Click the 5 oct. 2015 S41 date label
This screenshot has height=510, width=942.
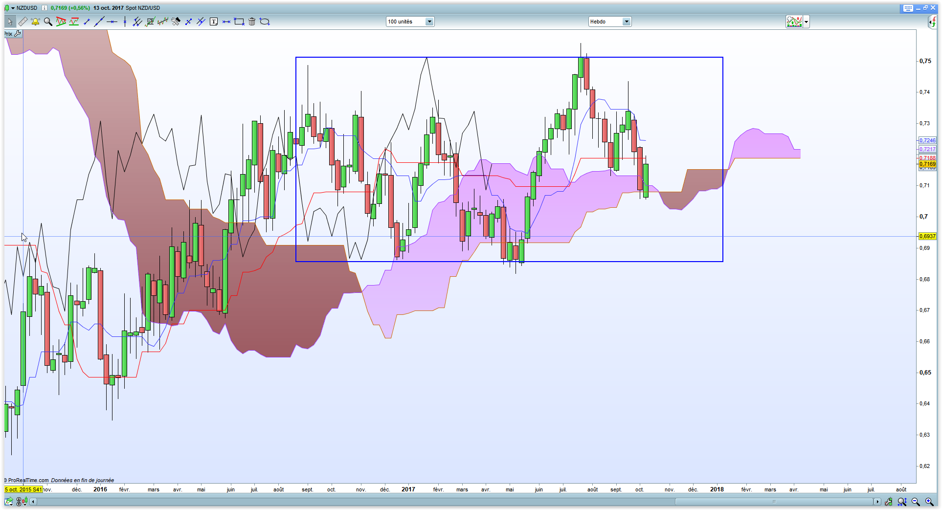coord(23,489)
